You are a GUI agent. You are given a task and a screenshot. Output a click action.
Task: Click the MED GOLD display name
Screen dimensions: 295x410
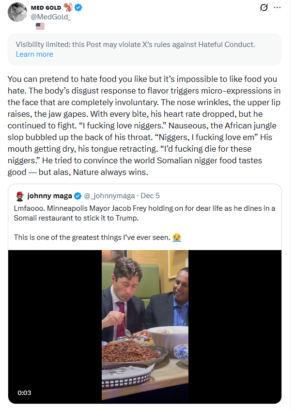point(46,8)
